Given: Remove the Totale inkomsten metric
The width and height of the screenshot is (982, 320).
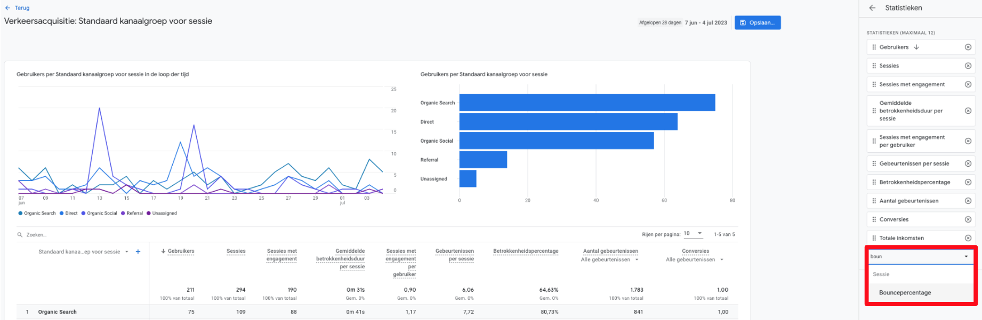Looking at the screenshot, I should pos(968,238).
